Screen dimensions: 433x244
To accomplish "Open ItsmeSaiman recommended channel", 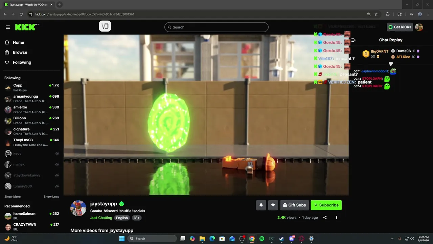I will 32,216.
